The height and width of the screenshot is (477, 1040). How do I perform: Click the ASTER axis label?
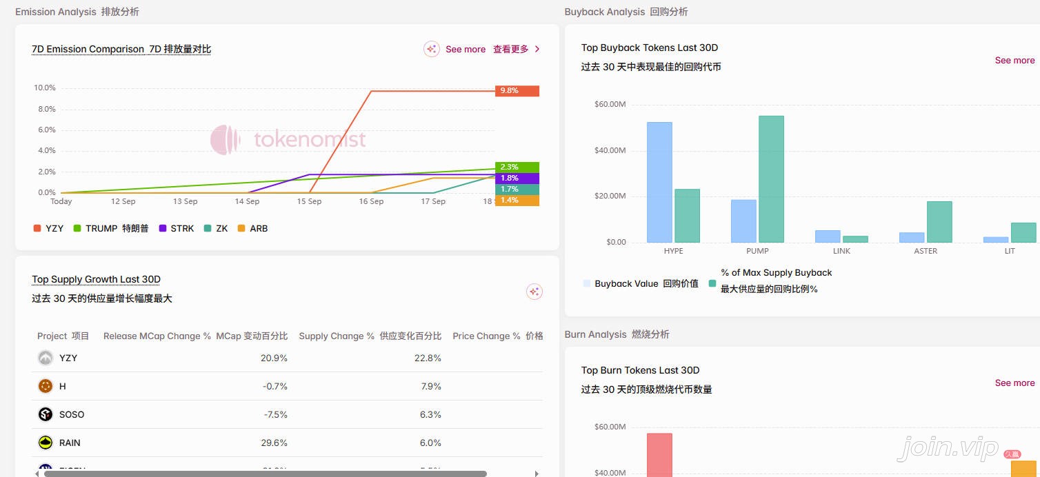[x=926, y=251]
